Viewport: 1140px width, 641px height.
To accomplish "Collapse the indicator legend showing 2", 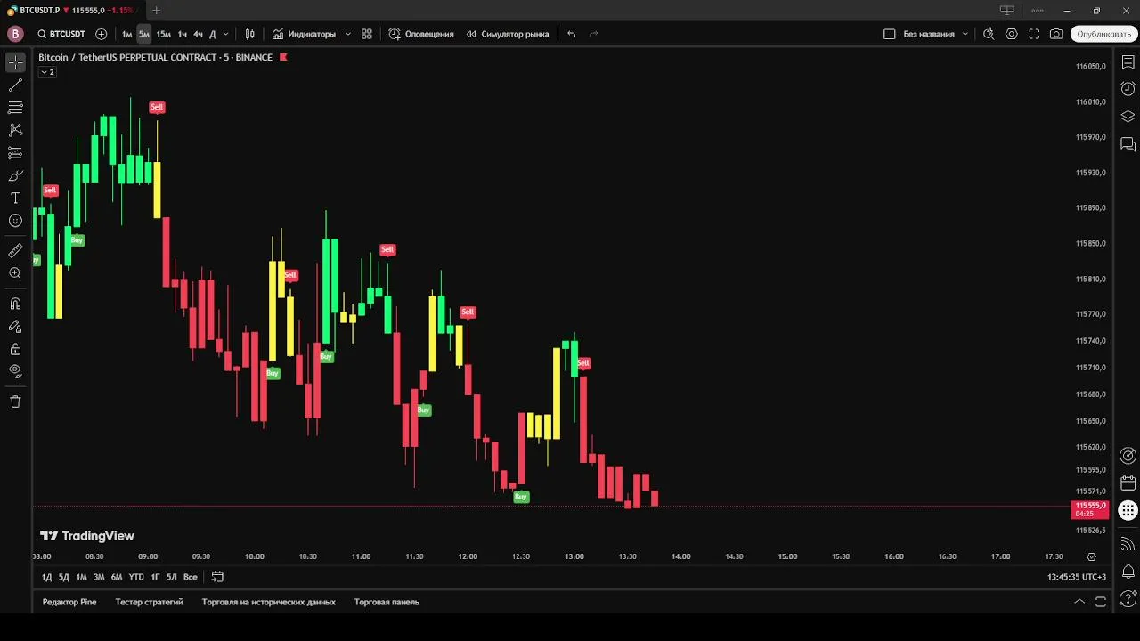I will click(x=47, y=72).
